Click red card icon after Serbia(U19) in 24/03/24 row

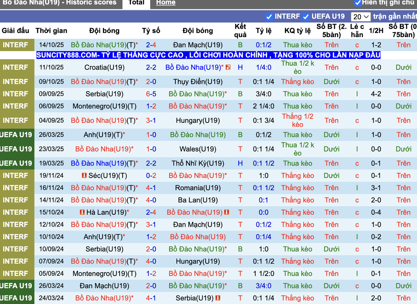(218, 298)
